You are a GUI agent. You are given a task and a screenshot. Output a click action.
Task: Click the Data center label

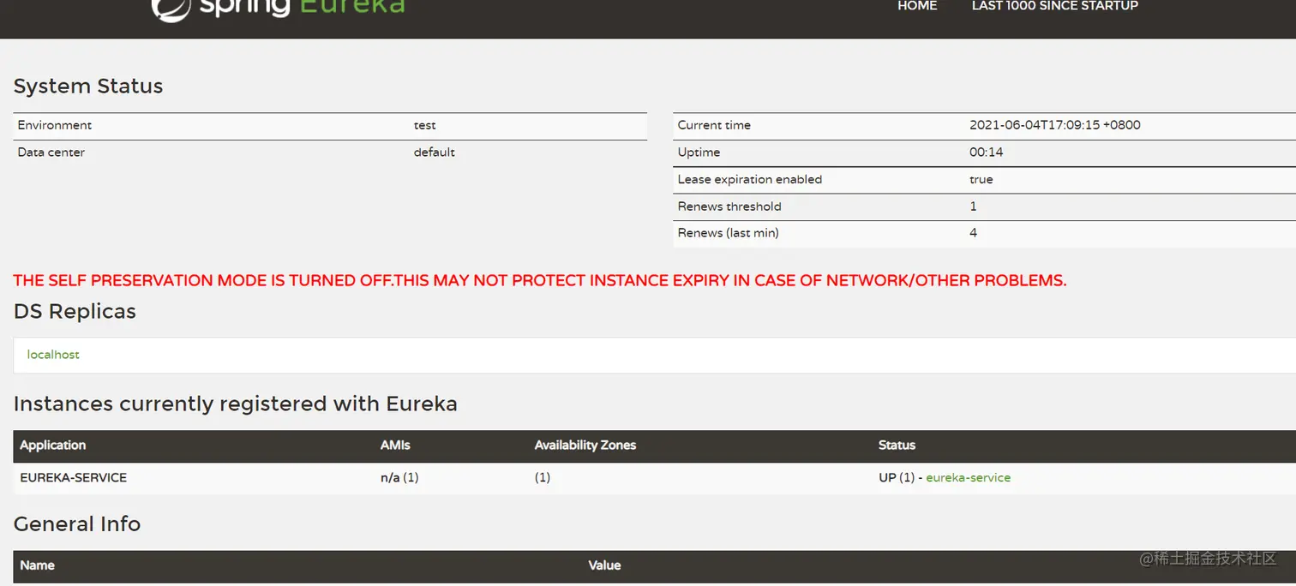[x=51, y=152]
